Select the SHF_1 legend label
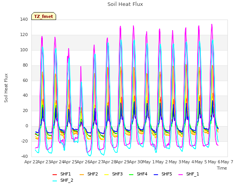 point(193,174)
